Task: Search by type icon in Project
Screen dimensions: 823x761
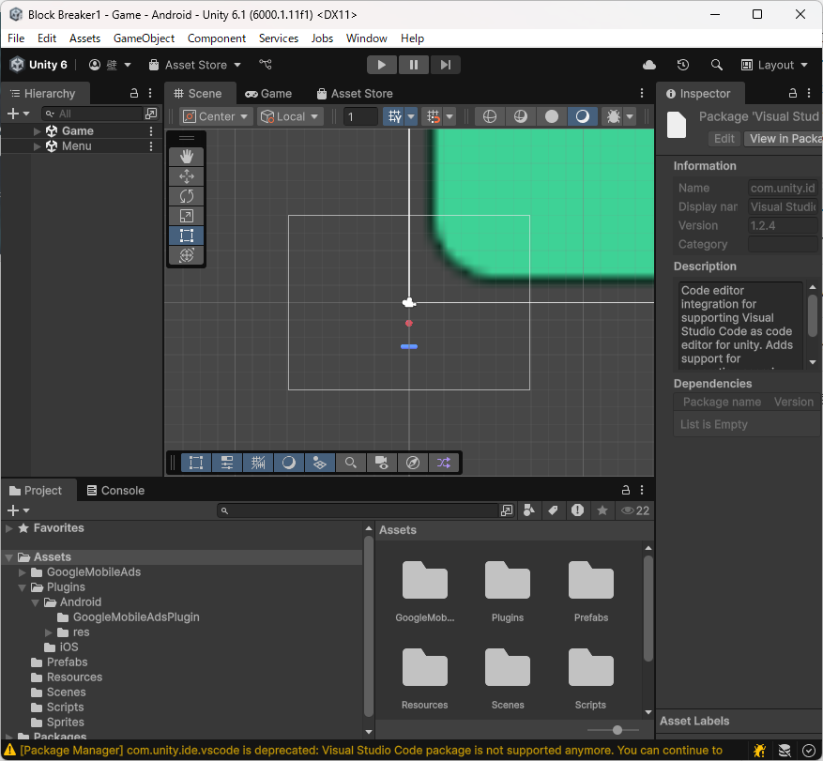Action: pyautogui.click(x=529, y=510)
